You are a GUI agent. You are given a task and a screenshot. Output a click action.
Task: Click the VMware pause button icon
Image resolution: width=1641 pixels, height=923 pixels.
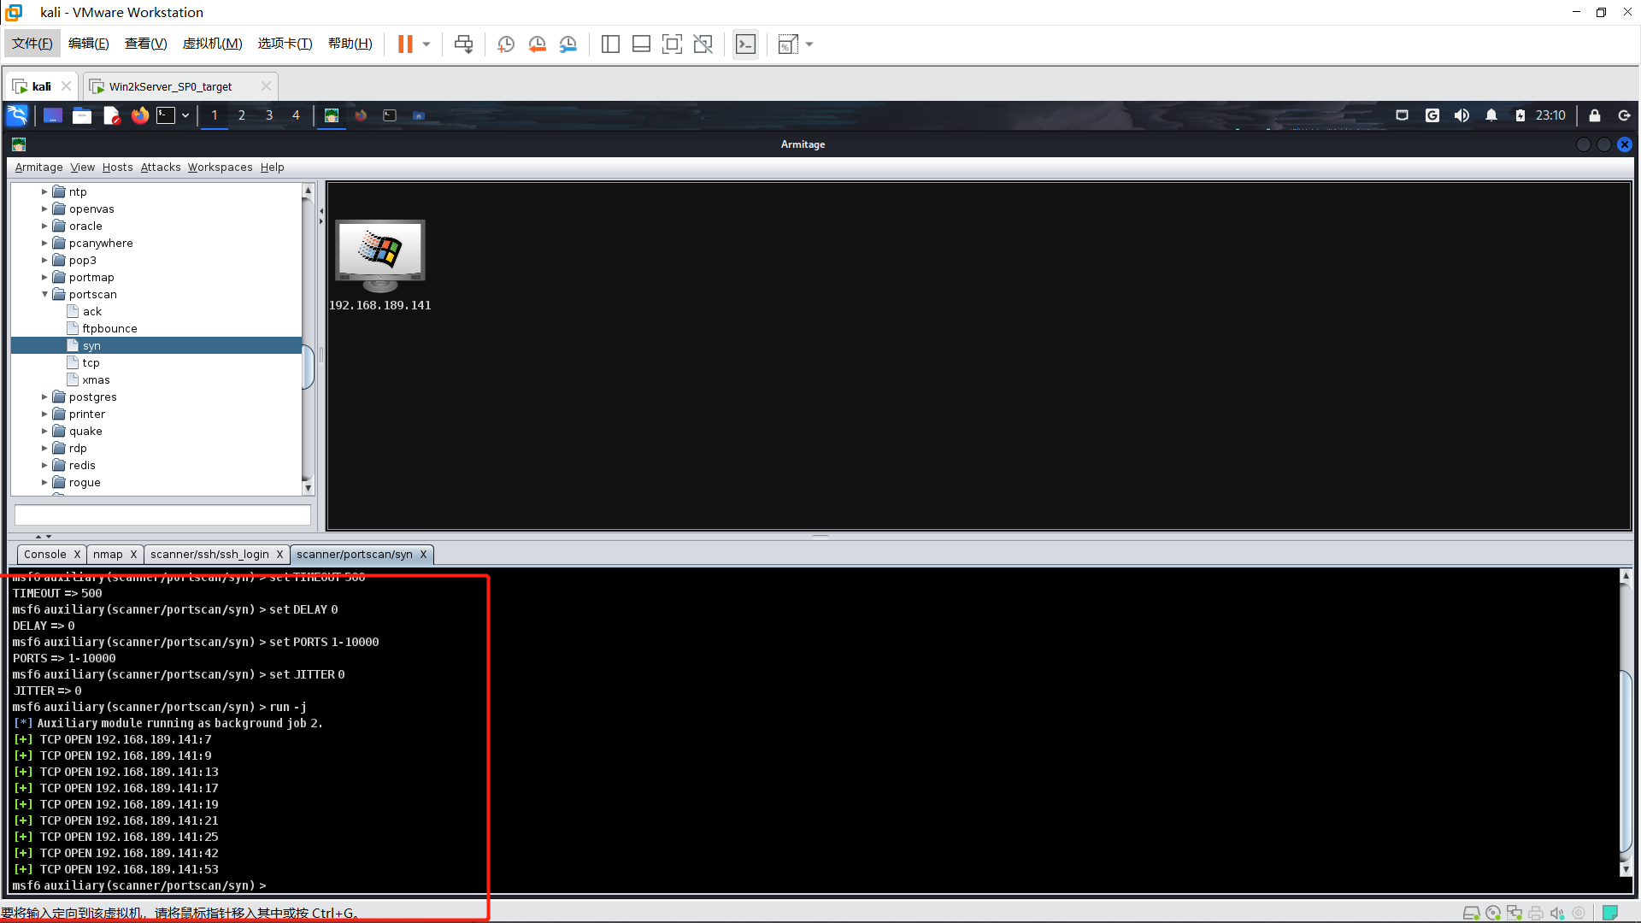[403, 44]
